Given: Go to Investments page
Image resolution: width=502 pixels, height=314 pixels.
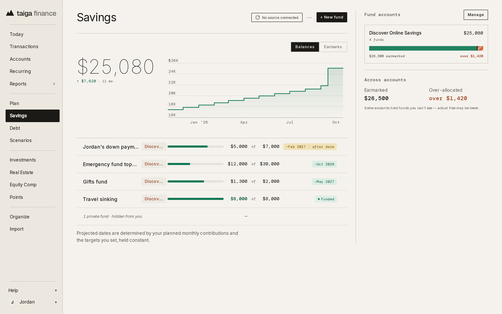Looking at the screenshot, I should (32, 160).
